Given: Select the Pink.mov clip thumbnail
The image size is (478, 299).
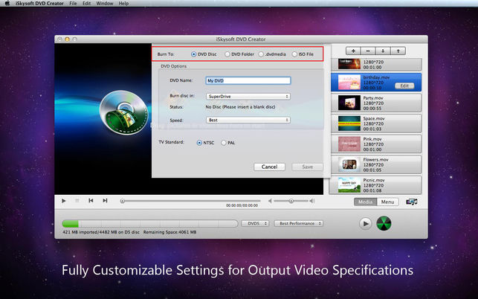Looking at the screenshot, I should 349,144.
